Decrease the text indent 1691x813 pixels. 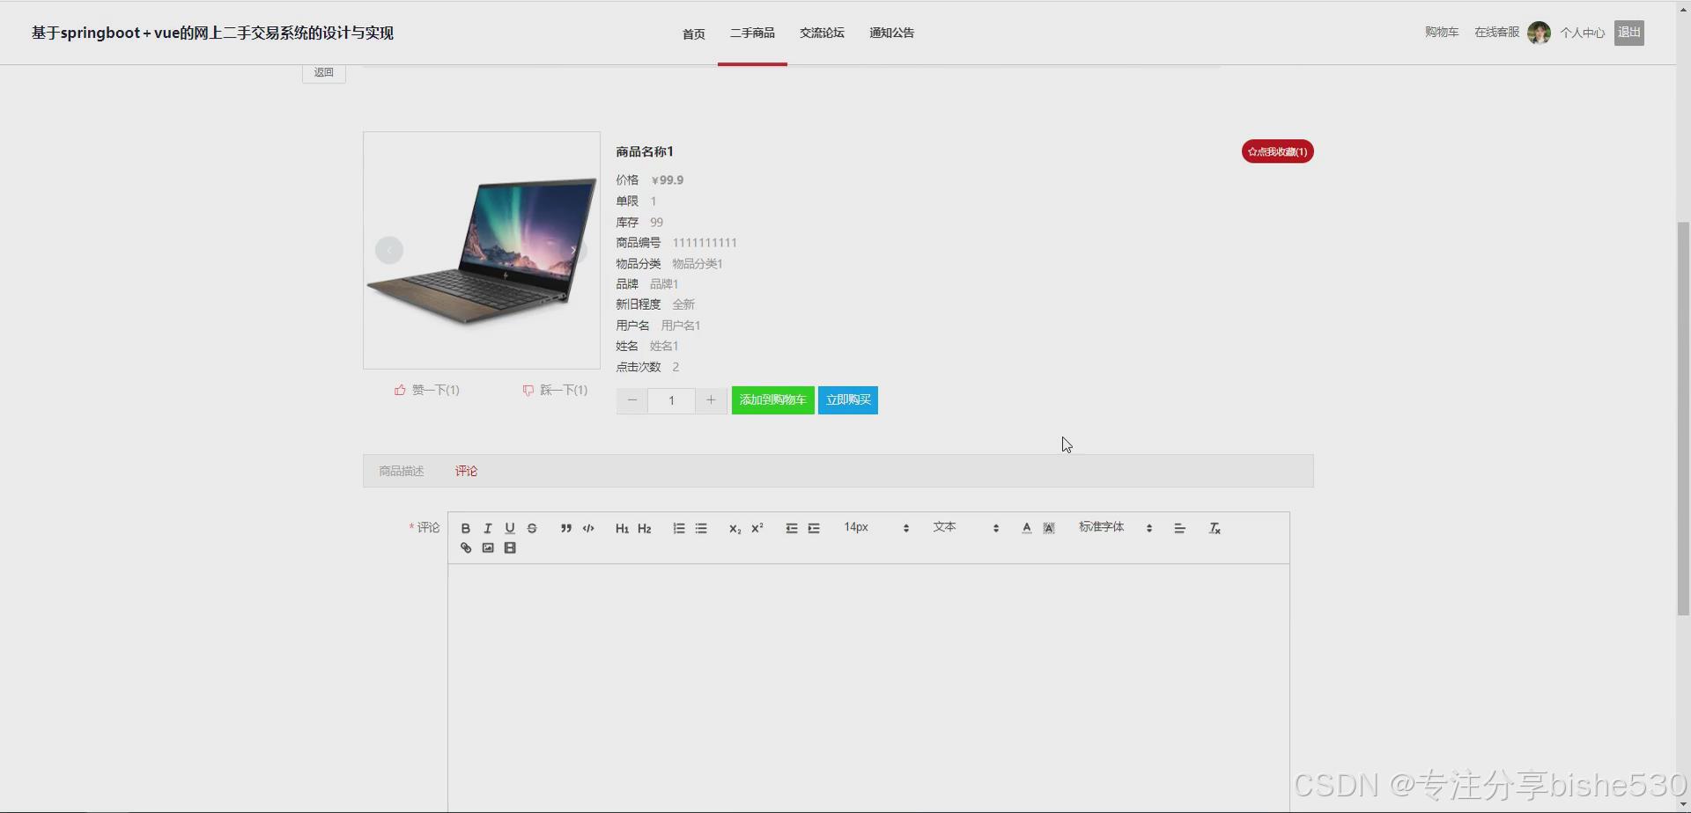pyautogui.click(x=791, y=528)
